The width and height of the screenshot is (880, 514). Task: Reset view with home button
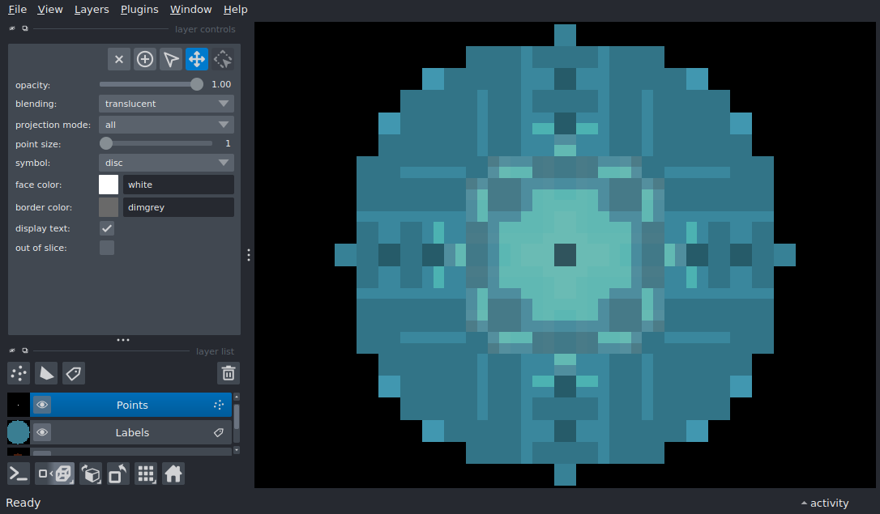173,474
